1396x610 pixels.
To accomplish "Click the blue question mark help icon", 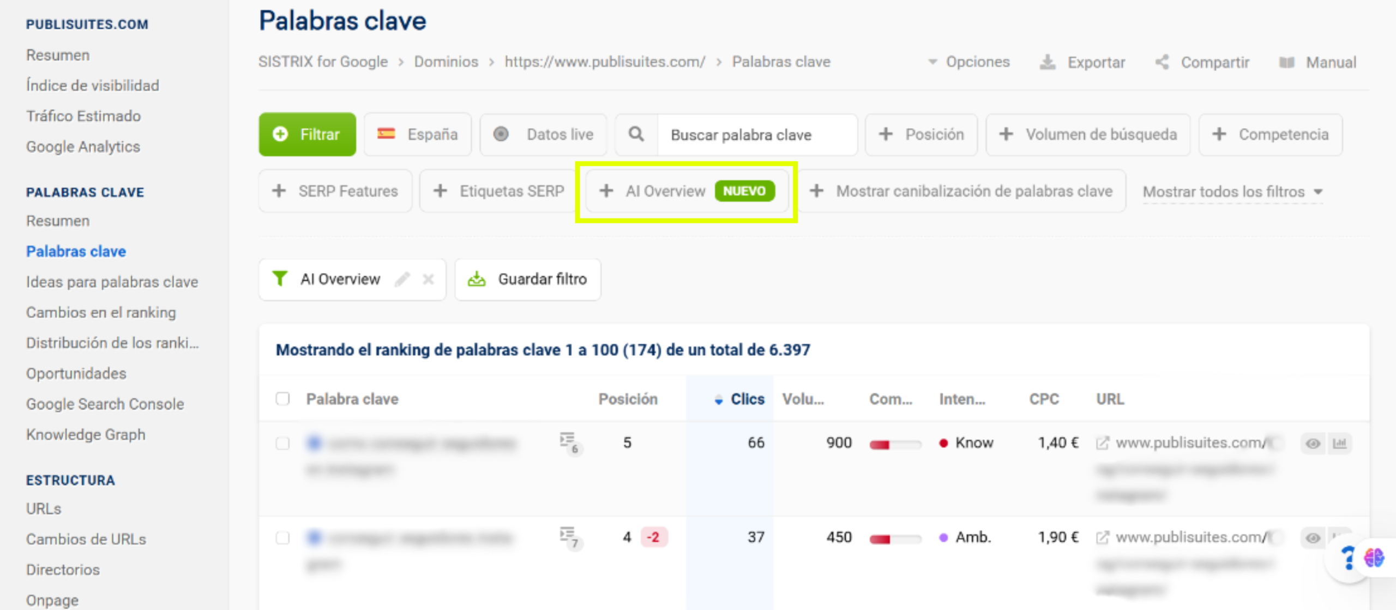I will (x=1347, y=558).
